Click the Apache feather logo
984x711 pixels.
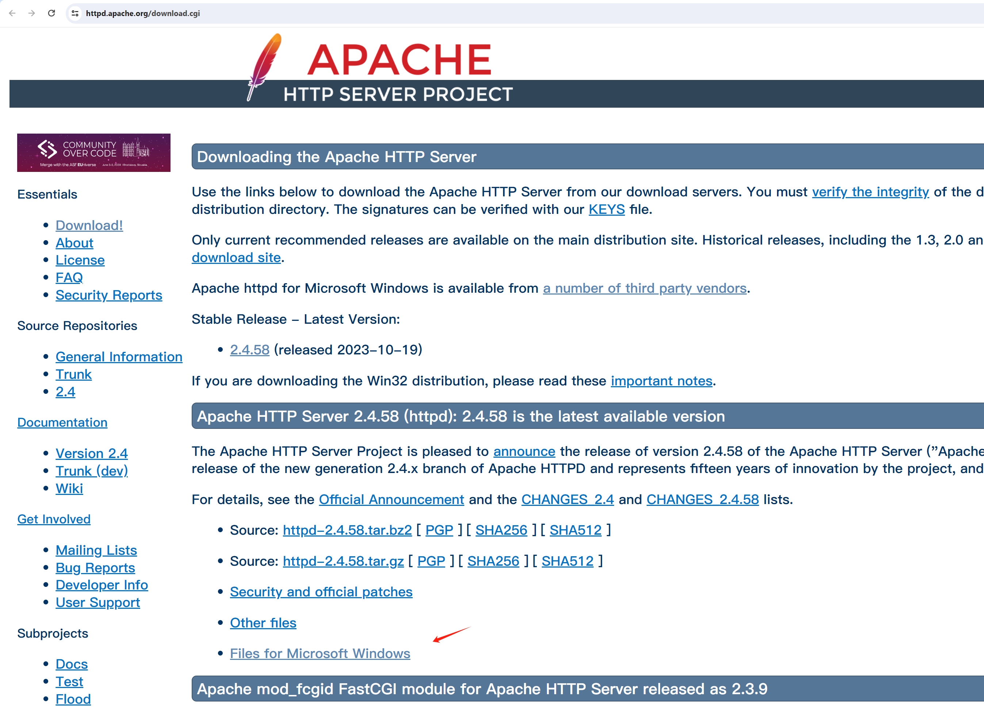click(264, 67)
